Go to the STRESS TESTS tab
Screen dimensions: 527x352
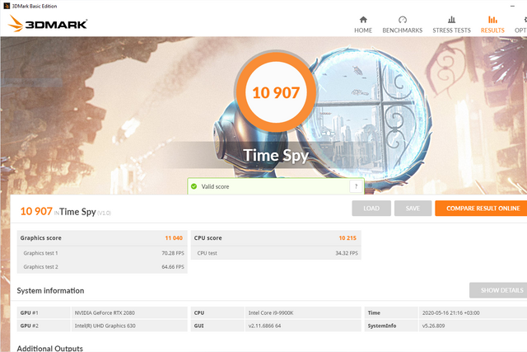[x=451, y=25]
